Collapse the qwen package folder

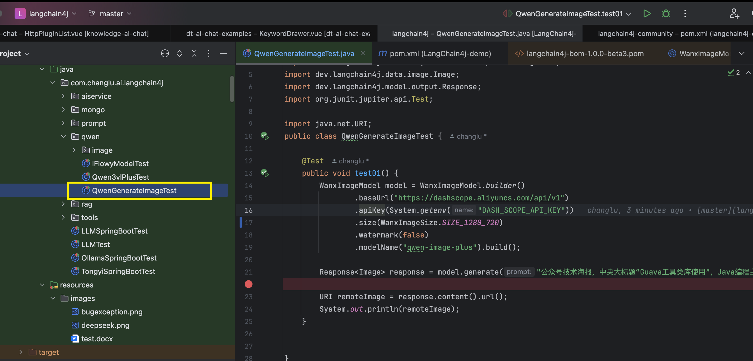tap(63, 137)
